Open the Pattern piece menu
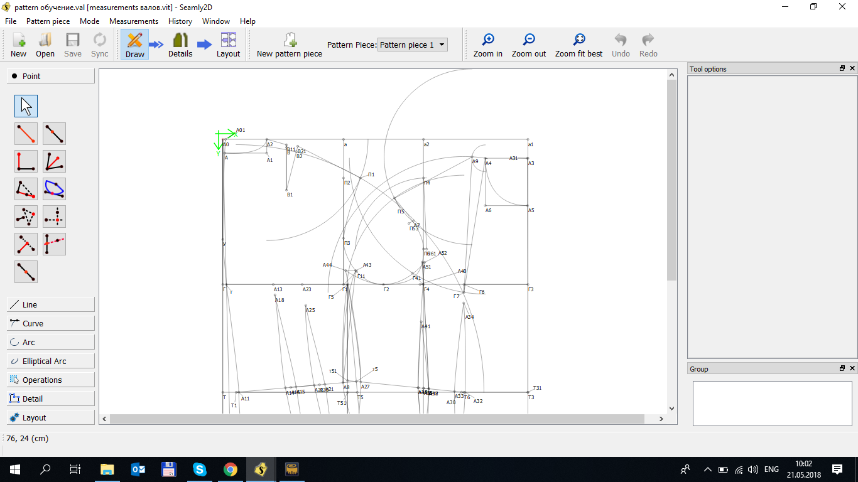Viewport: 858px width, 482px height. pos(48,21)
